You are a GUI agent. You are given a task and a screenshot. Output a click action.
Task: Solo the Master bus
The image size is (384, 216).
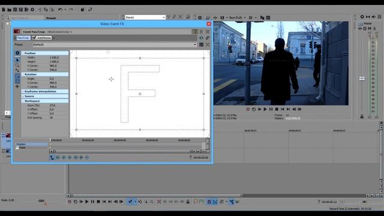(x=374, y=29)
